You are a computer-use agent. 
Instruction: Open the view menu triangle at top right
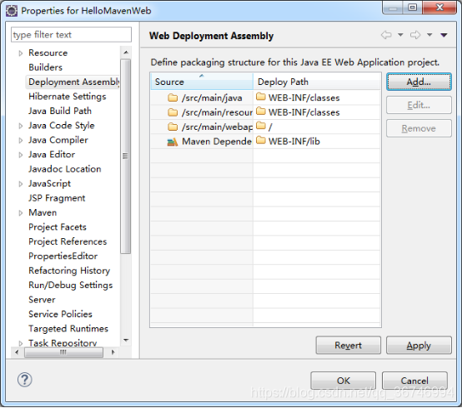[x=444, y=35]
